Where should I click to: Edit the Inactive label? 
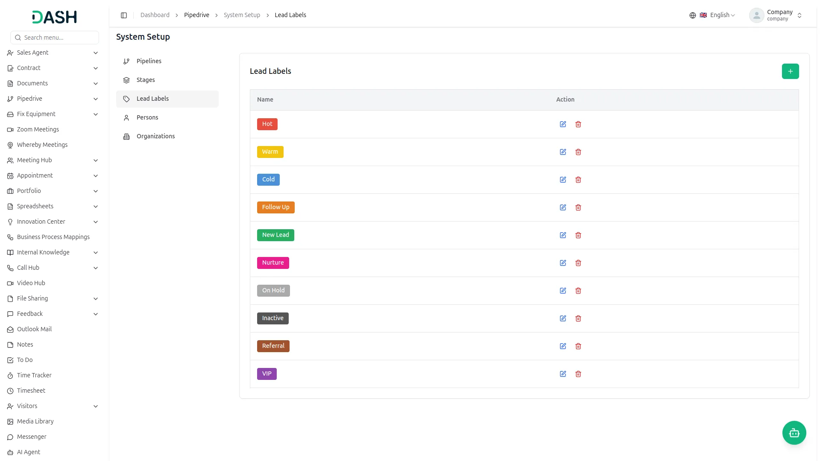(563, 318)
